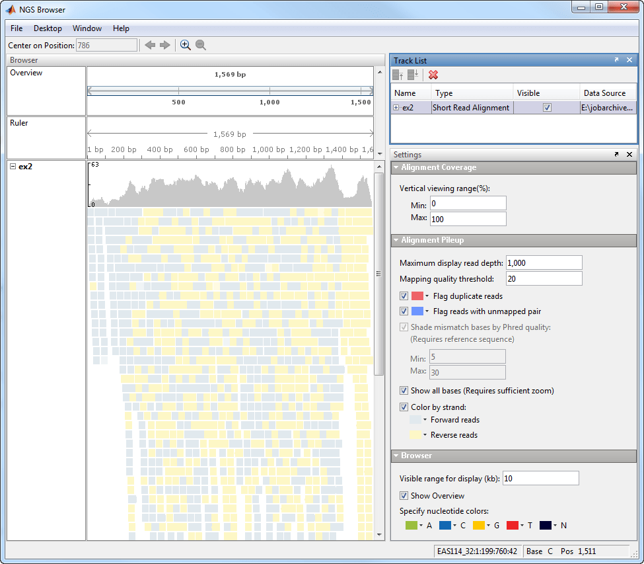Toggle Color by strand checkbox
Image resolution: width=644 pixels, height=564 pixels.
pyautogui.click(x=404, y=407)
